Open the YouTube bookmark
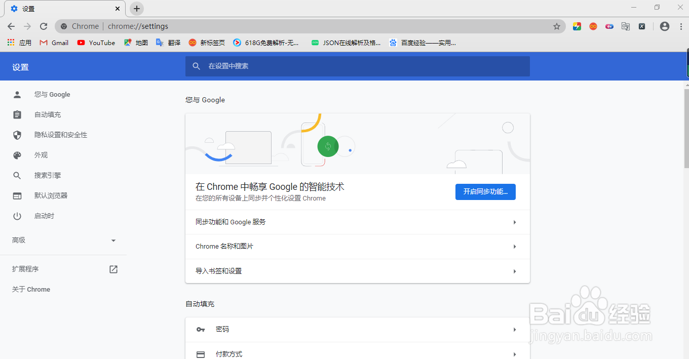689x359 pixels. click(x=96, y=43)
